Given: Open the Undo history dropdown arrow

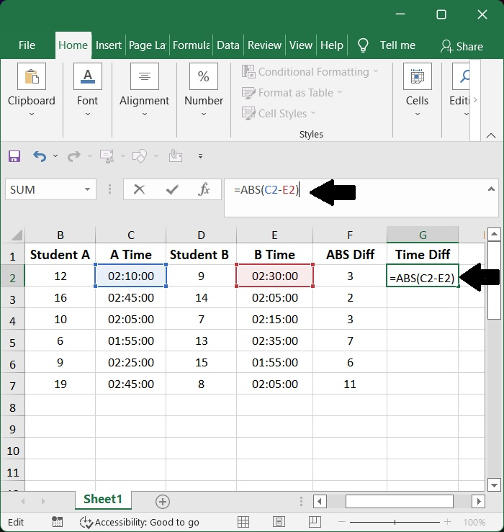Looking at the screenshot, I should (55, 156).
